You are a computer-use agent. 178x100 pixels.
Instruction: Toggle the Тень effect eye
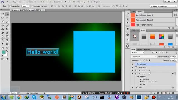tap(141, 84)
